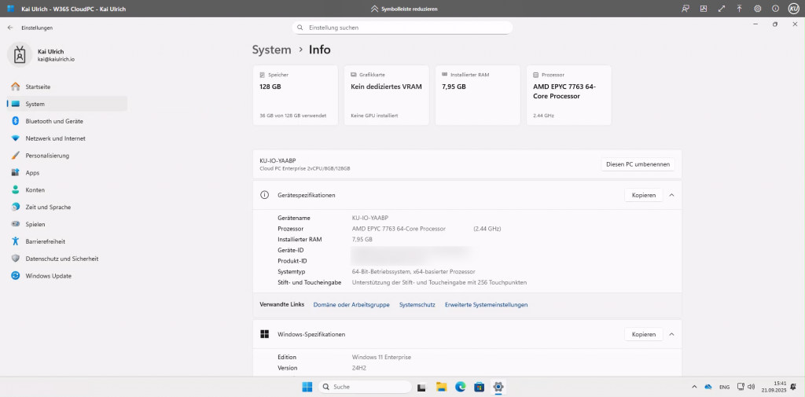
Task: Open Netzwerk und Internet section
Action: (x=55, y=138)
